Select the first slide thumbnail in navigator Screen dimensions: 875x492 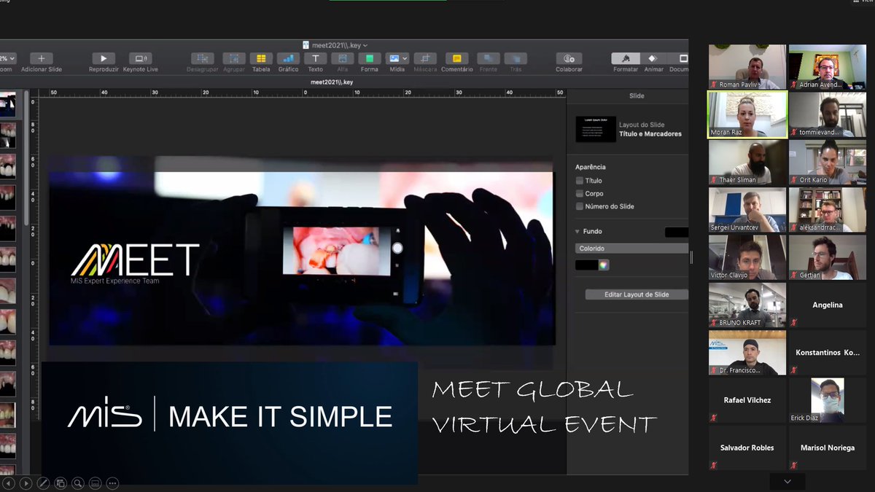click(7, 105)
